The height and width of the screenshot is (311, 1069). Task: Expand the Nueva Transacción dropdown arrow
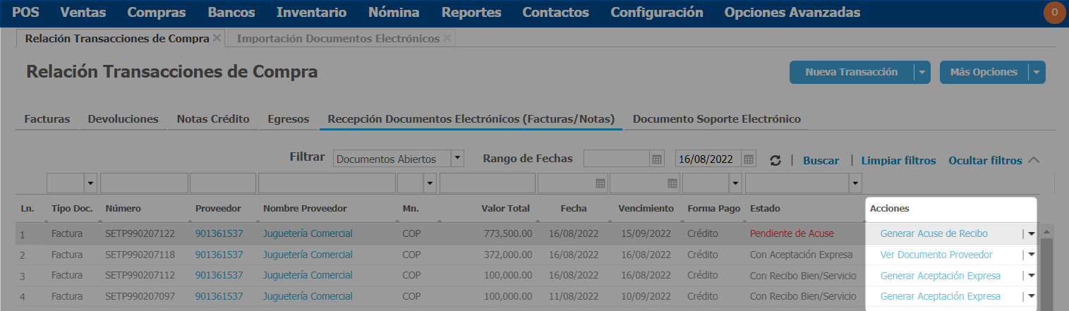click(922, 72)
